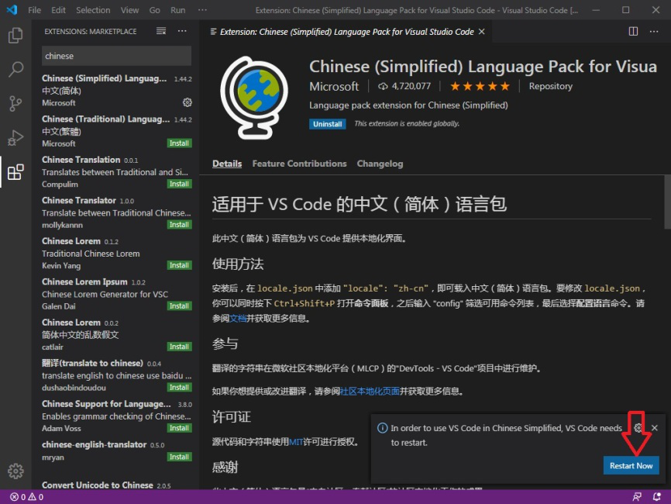Screen dimensions: 671x504
Task: Open the Repository link
Action: pos(550,86)
